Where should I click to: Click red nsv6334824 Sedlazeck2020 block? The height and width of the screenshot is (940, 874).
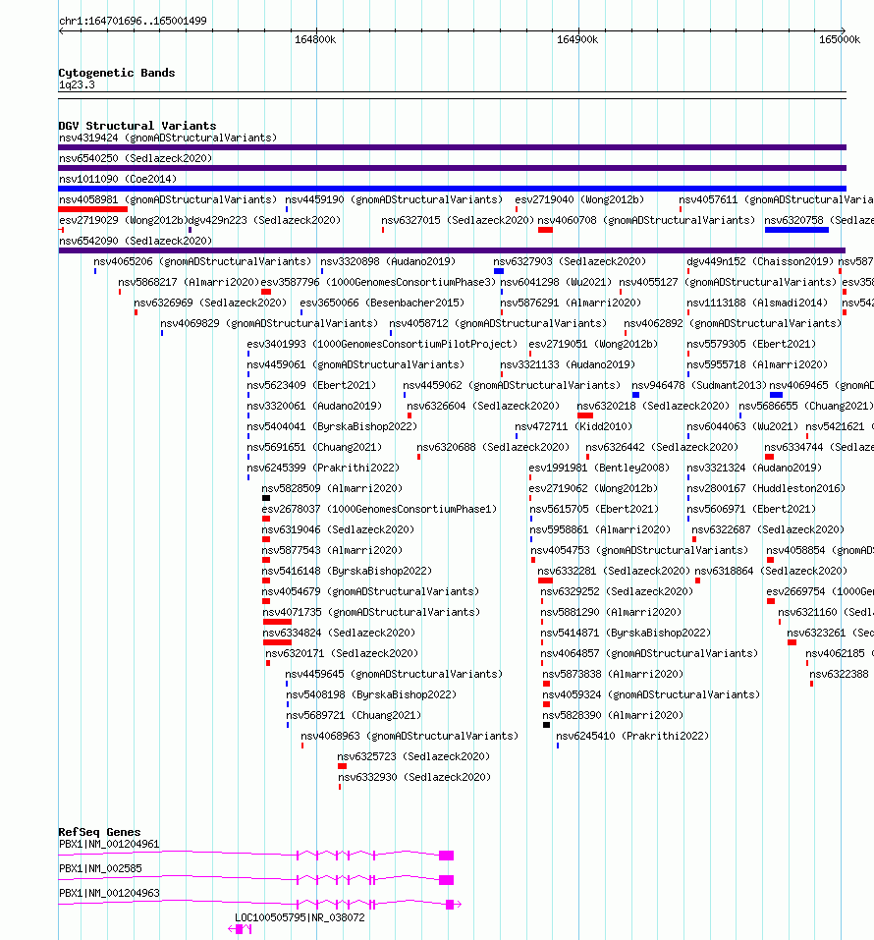point(277,642)
